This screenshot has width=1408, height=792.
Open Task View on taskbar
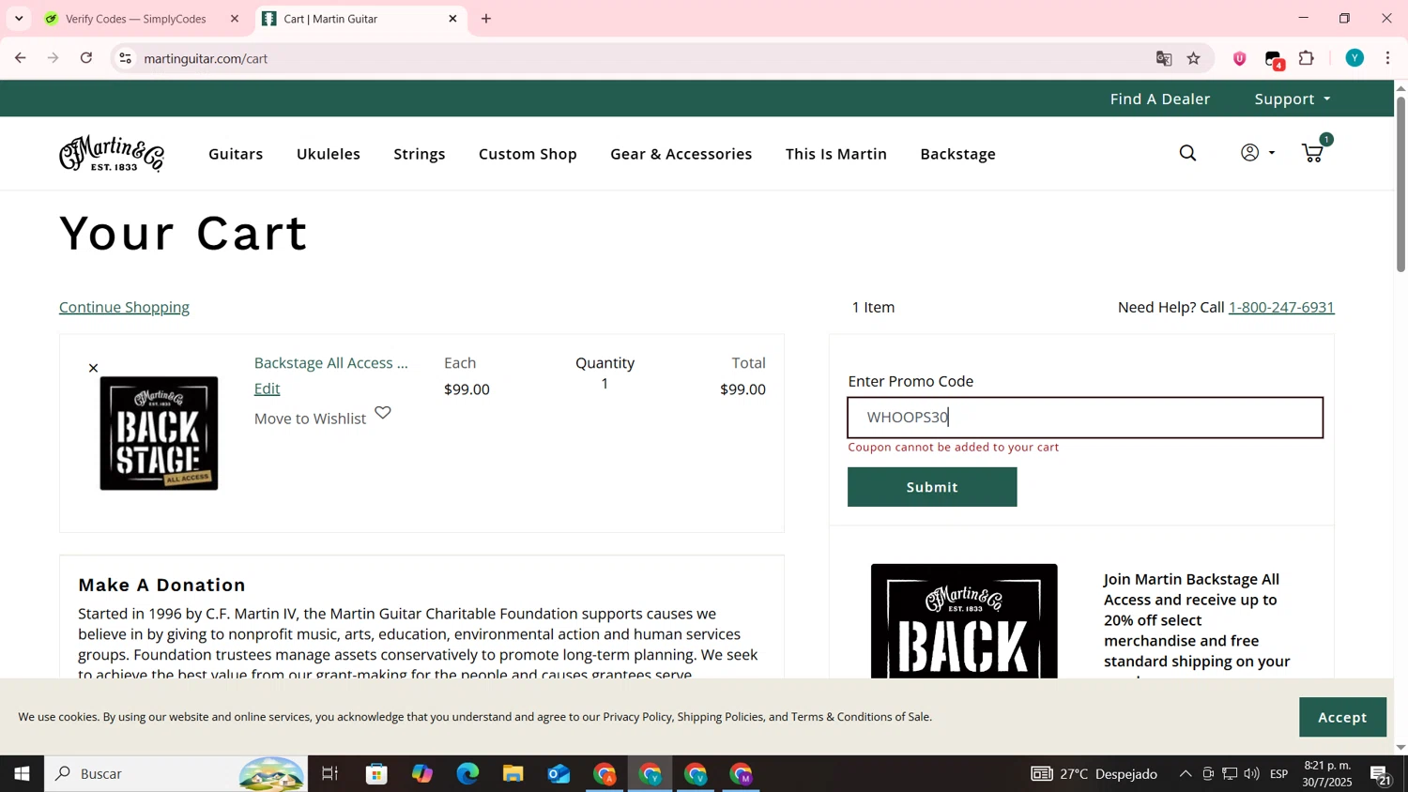(x=329, y=774)
